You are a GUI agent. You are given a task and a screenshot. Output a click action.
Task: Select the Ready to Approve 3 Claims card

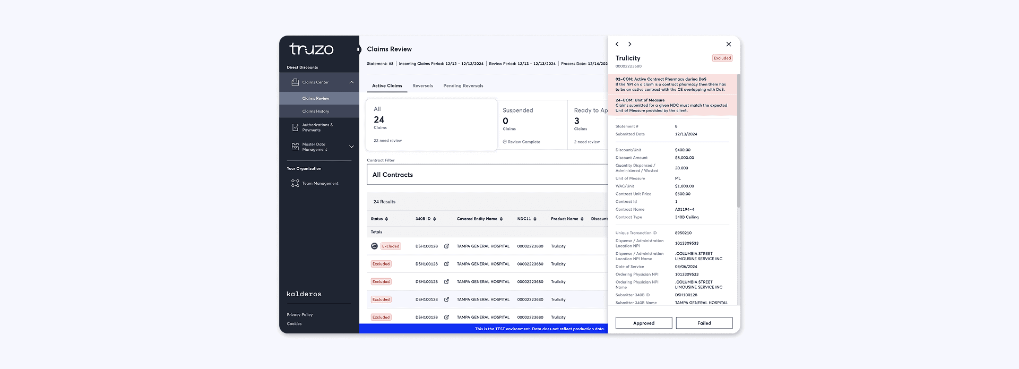click(588, 125)
